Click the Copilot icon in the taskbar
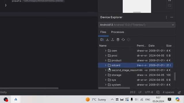 [x=177, y=99]
